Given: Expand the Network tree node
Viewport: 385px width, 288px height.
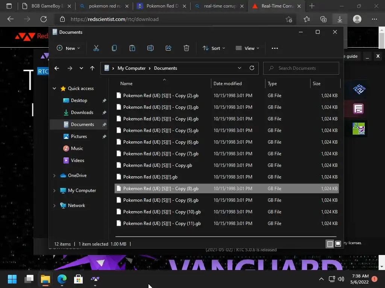Looking at the screenshot, I should tap(54, 205).
